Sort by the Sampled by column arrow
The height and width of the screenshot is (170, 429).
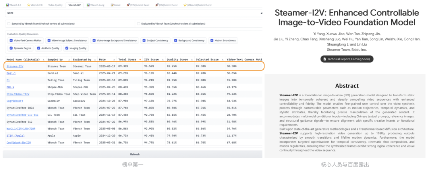click(x=68, y=59)
